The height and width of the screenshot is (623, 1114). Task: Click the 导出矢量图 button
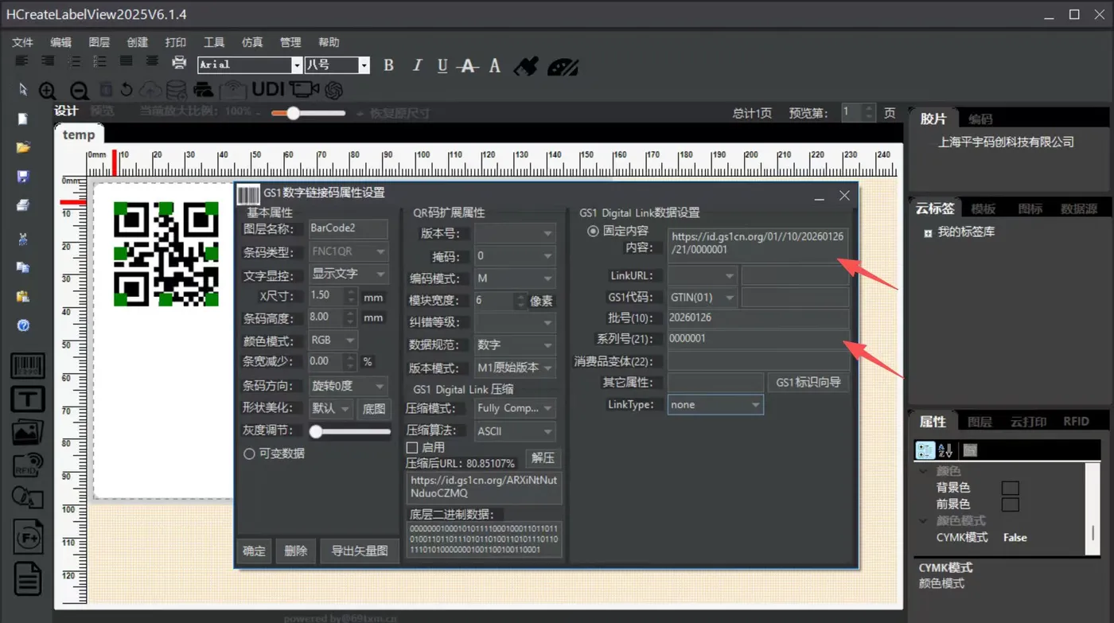(x=360, y=551)
